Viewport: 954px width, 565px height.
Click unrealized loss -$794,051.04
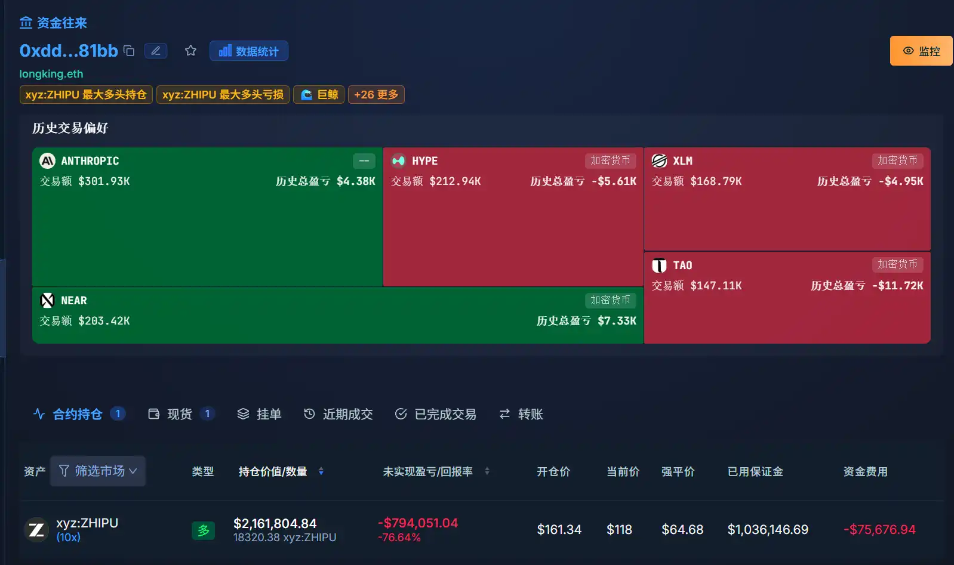[x=418, y=523]
